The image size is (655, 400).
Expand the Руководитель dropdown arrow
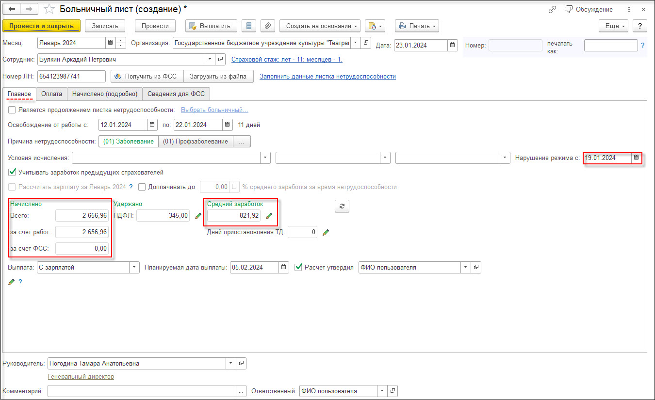click(230, 363)
